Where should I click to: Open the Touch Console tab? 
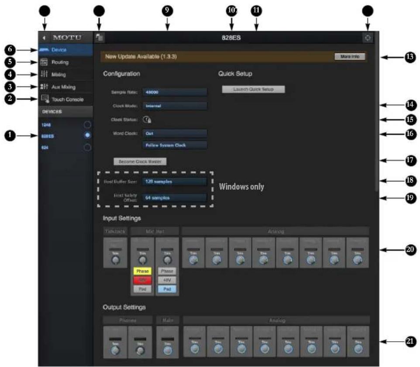pos(65,99)
